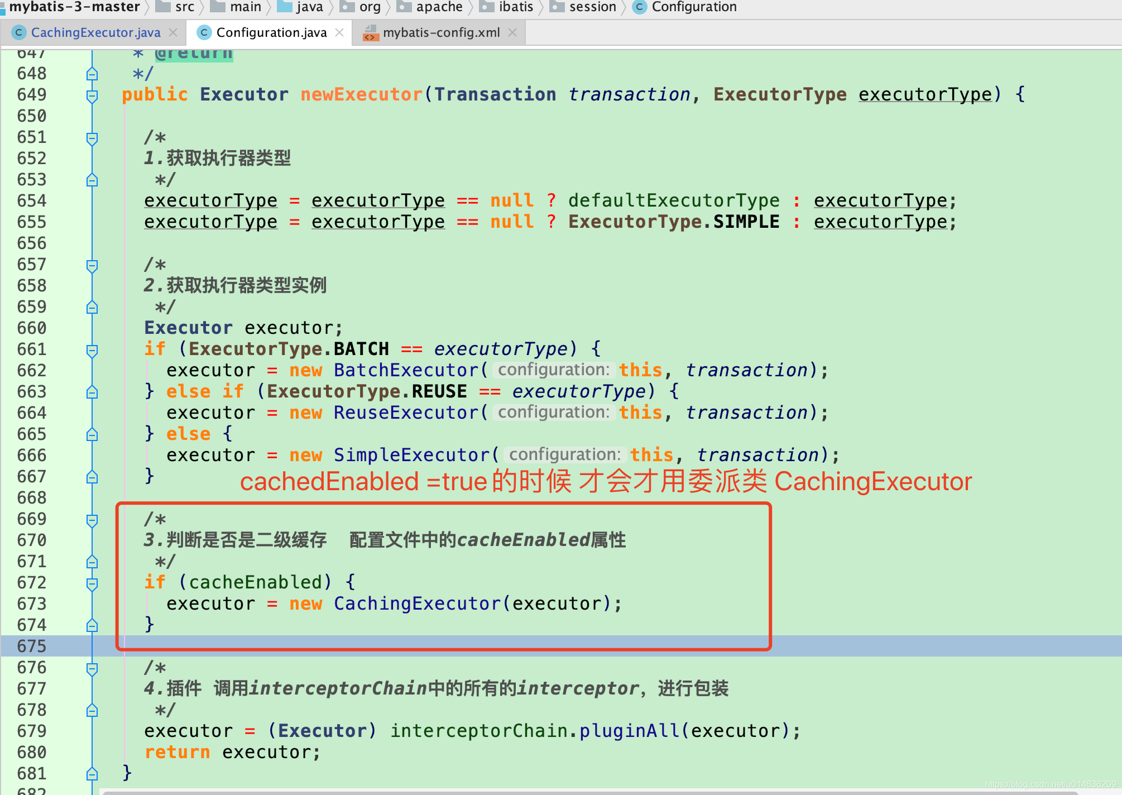The height and width of the screenshot is (795, 1122).
Task: Click fold marker at line 665
Action: (x=92, y=434)
